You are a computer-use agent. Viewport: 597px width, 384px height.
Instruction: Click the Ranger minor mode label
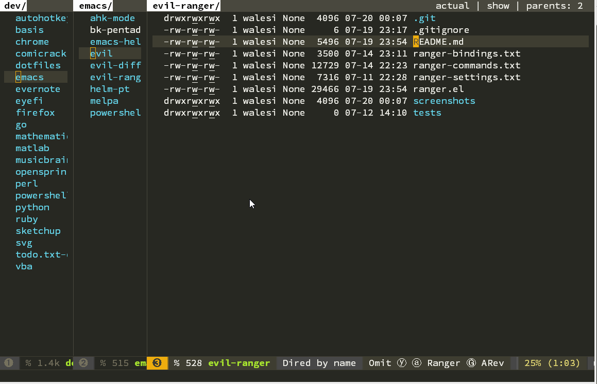tap(444, 363)
